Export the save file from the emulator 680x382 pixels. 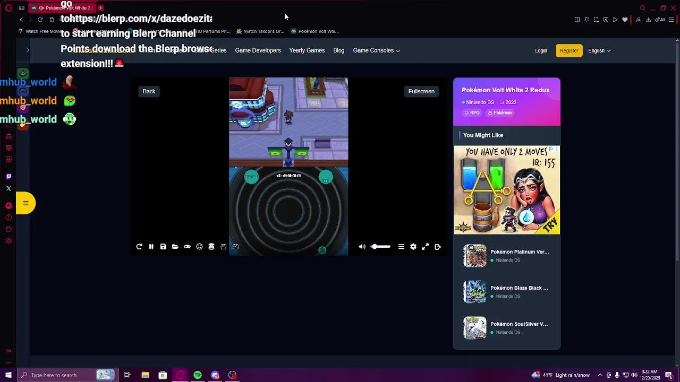point(223,247)
